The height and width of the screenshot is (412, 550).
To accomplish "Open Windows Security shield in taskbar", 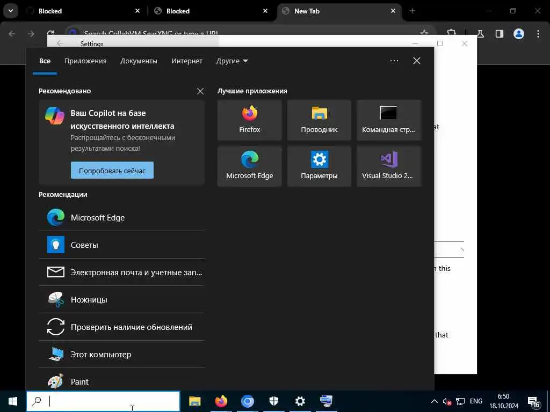I will pyautogui.click(x=273, y=401).
